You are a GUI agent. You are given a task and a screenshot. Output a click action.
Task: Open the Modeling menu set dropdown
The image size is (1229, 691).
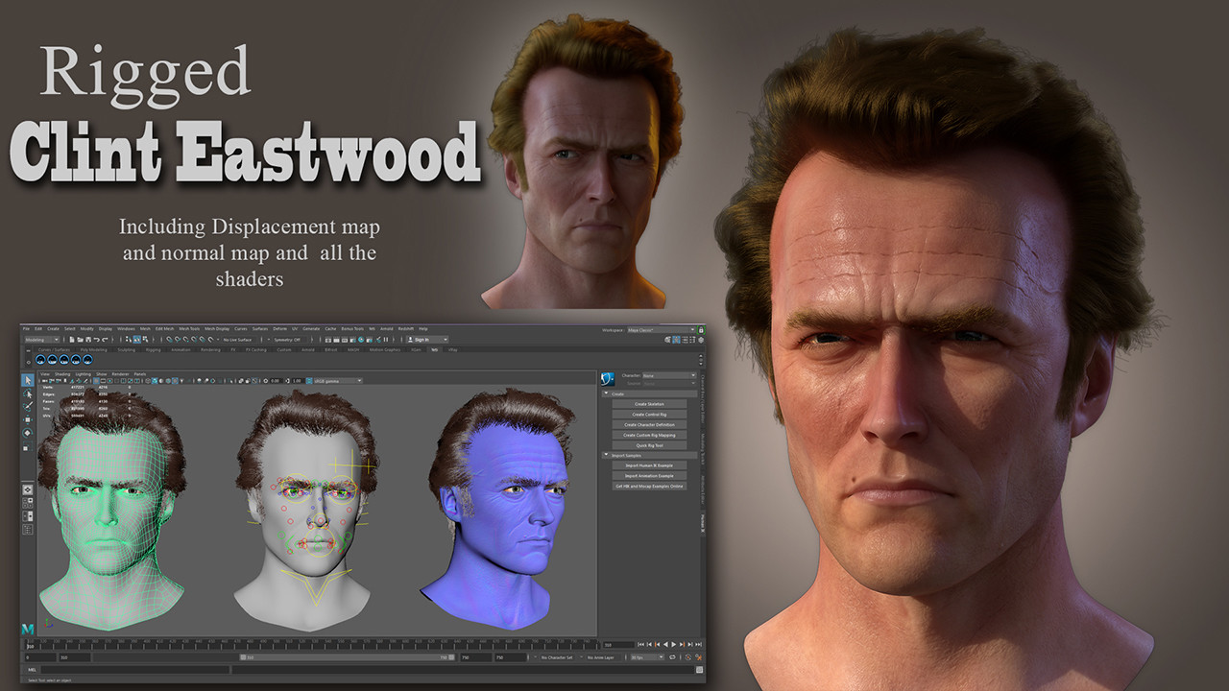point(42,339)
